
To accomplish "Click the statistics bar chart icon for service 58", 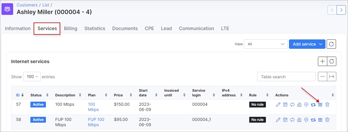I will pos(299,120).
